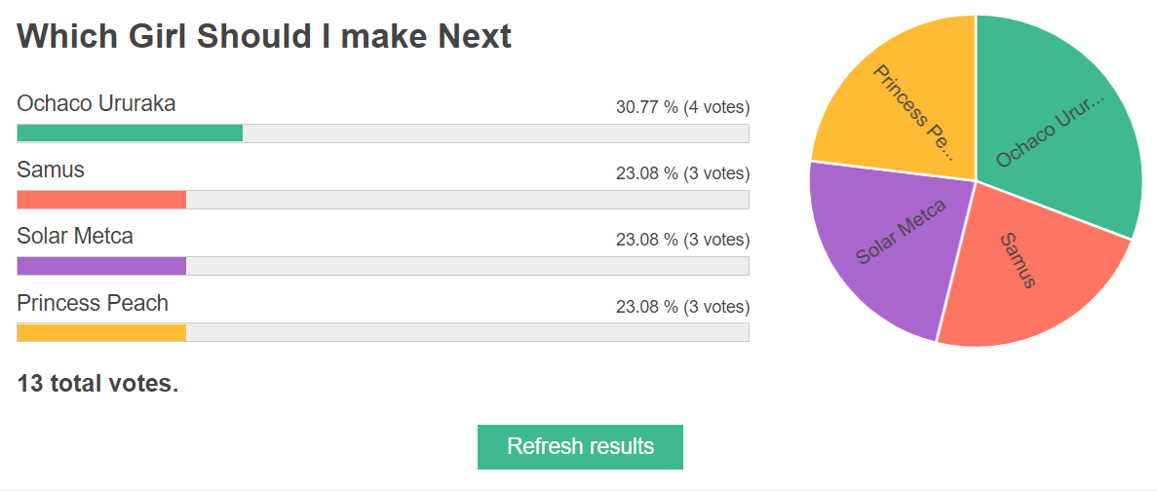1157x491 pixels.
Task: Select the purple Solar Metca pie slice
Action: click(x=885, y=244)
